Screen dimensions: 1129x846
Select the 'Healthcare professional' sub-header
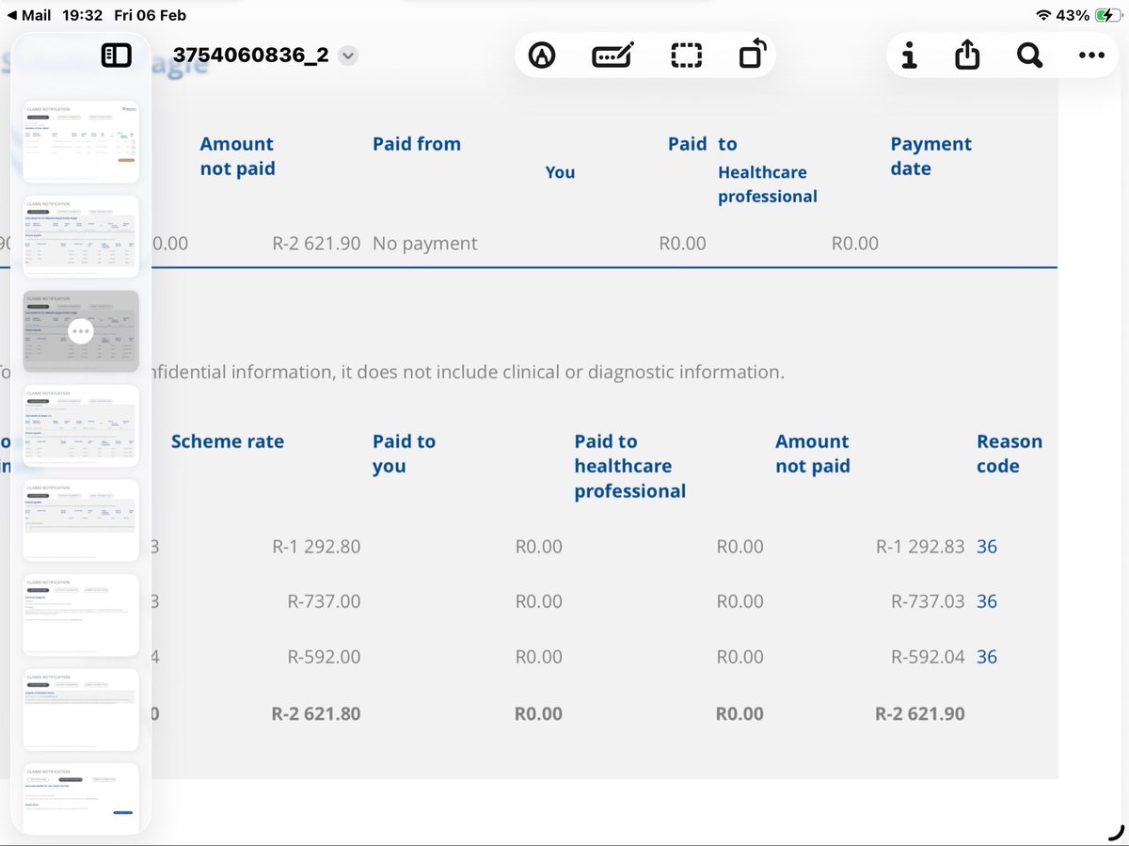click(768, 184)
